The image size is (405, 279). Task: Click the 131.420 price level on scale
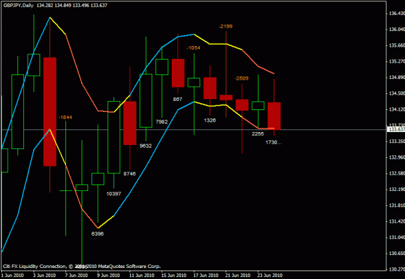click(x=397, y=221)
